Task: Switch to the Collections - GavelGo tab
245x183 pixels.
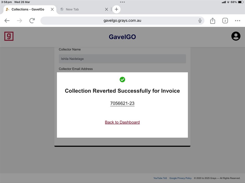Action: pyautogui.click(x=28, y=9)
